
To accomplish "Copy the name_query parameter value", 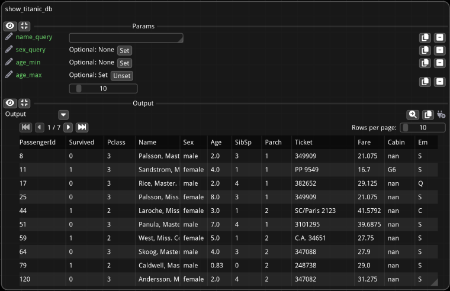I will (425, 38).
